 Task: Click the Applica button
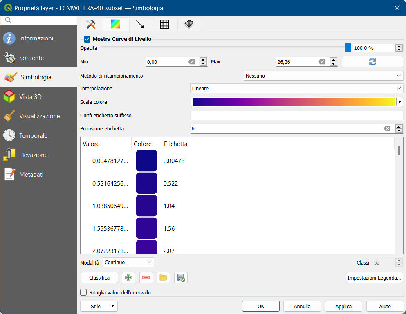tap(343, 306)
